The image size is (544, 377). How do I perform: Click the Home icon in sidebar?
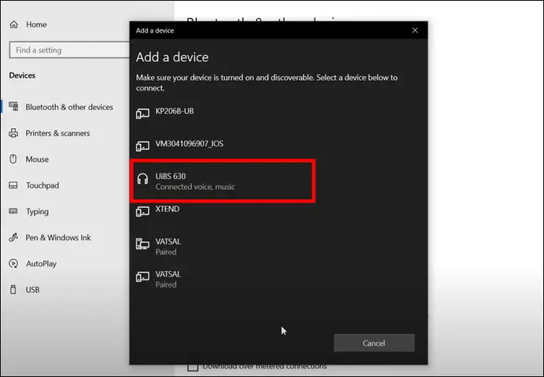[14, 24]
